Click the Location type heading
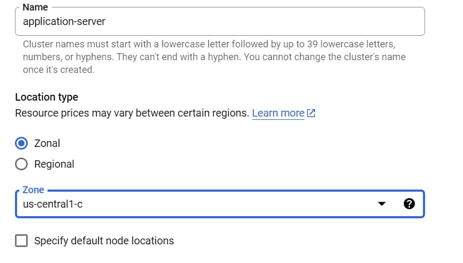Image resolution: width=463 pixels, height=263 pixels. tap(46, 97)
